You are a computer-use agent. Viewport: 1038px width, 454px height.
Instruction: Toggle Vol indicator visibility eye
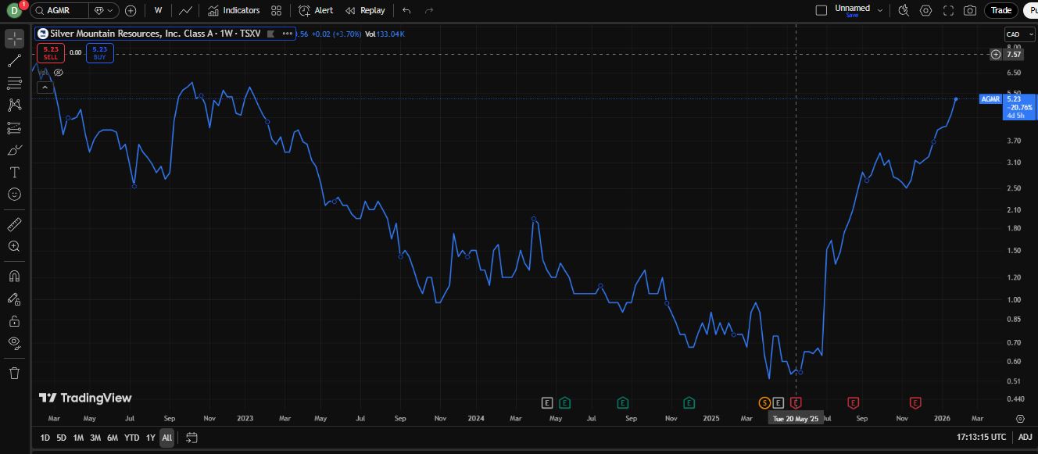(58, 73)
